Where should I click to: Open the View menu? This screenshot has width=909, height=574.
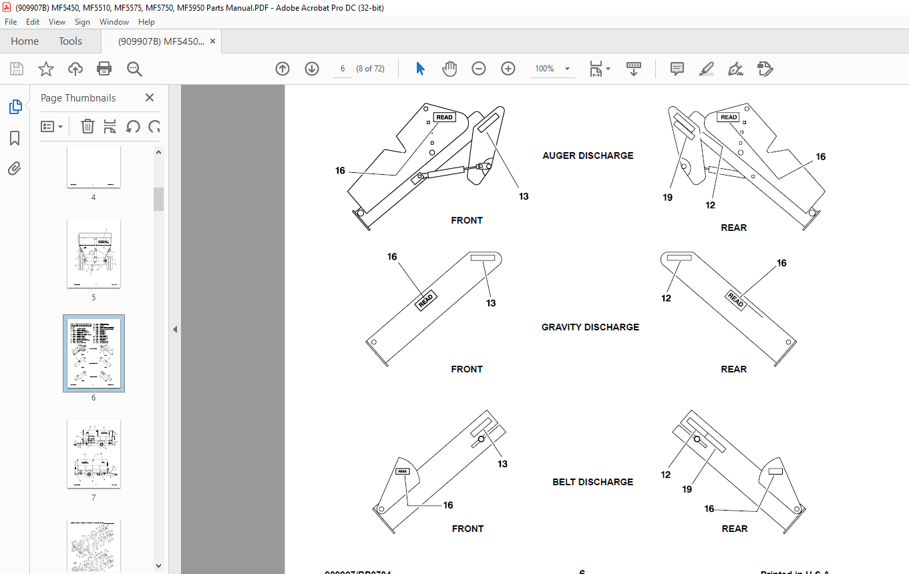pyautogui.click(x=57, y=22)
